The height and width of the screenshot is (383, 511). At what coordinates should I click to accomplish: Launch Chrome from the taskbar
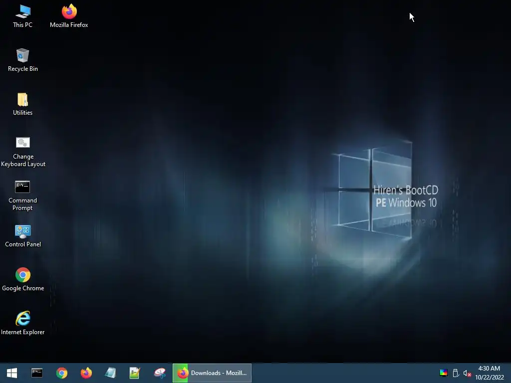[61, 373]
